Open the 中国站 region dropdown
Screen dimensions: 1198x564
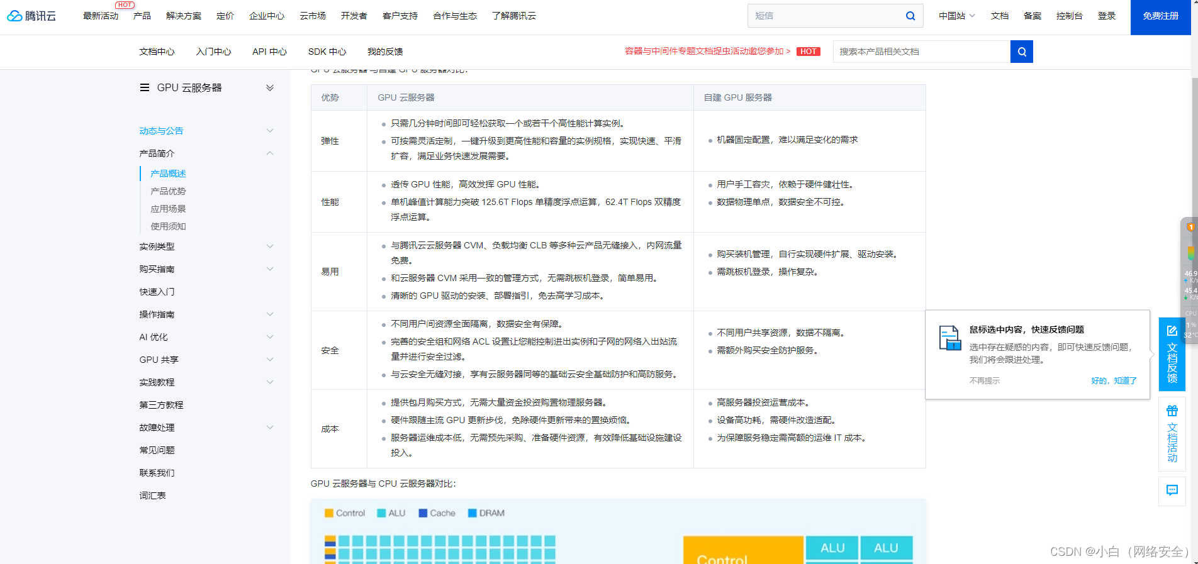point(956,16)
